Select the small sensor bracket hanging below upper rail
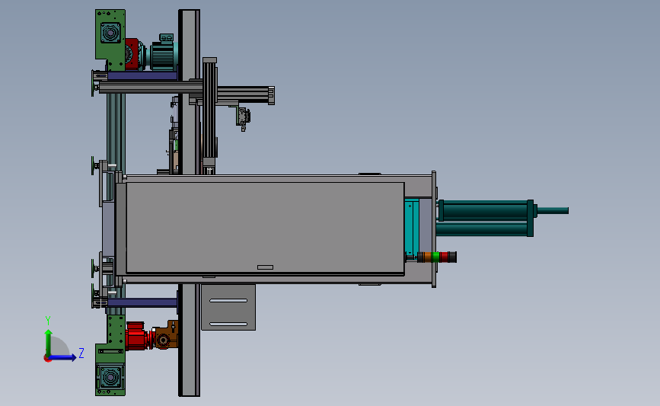This screenshot has height=406, width=660. coord(242,117)
